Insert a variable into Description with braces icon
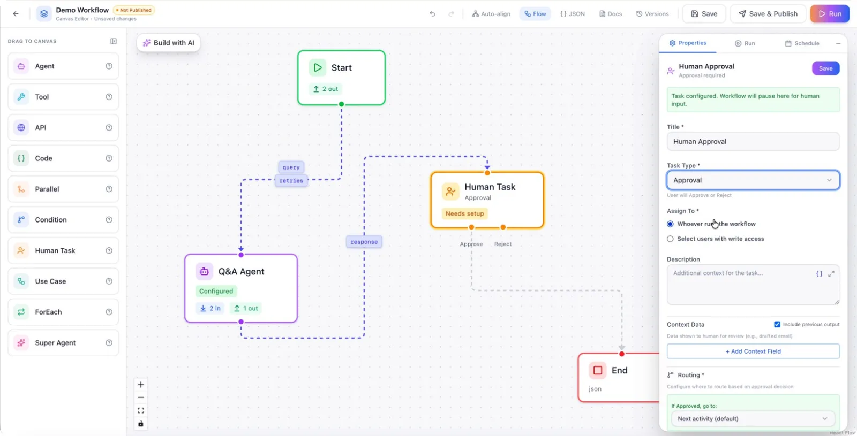This screenshot has height=436, width=857. tap(819, 273)
